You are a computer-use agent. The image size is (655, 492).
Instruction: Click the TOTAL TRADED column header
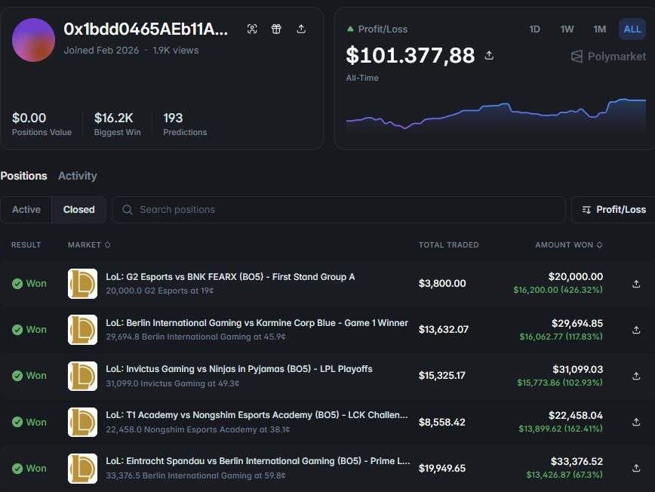click(x=449, y=244)
